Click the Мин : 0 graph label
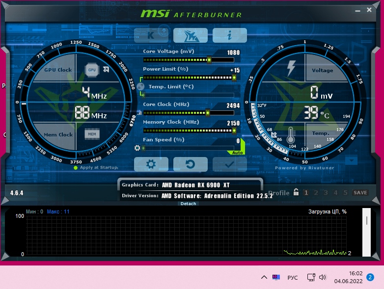Screen dimensions: 384x289 click(x=34, y=211)
